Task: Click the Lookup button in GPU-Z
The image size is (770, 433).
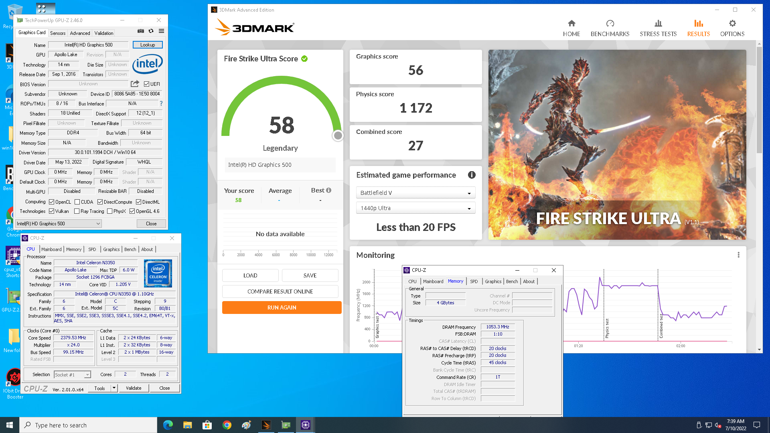Action: pyautogui.click(x=148, y=45)
